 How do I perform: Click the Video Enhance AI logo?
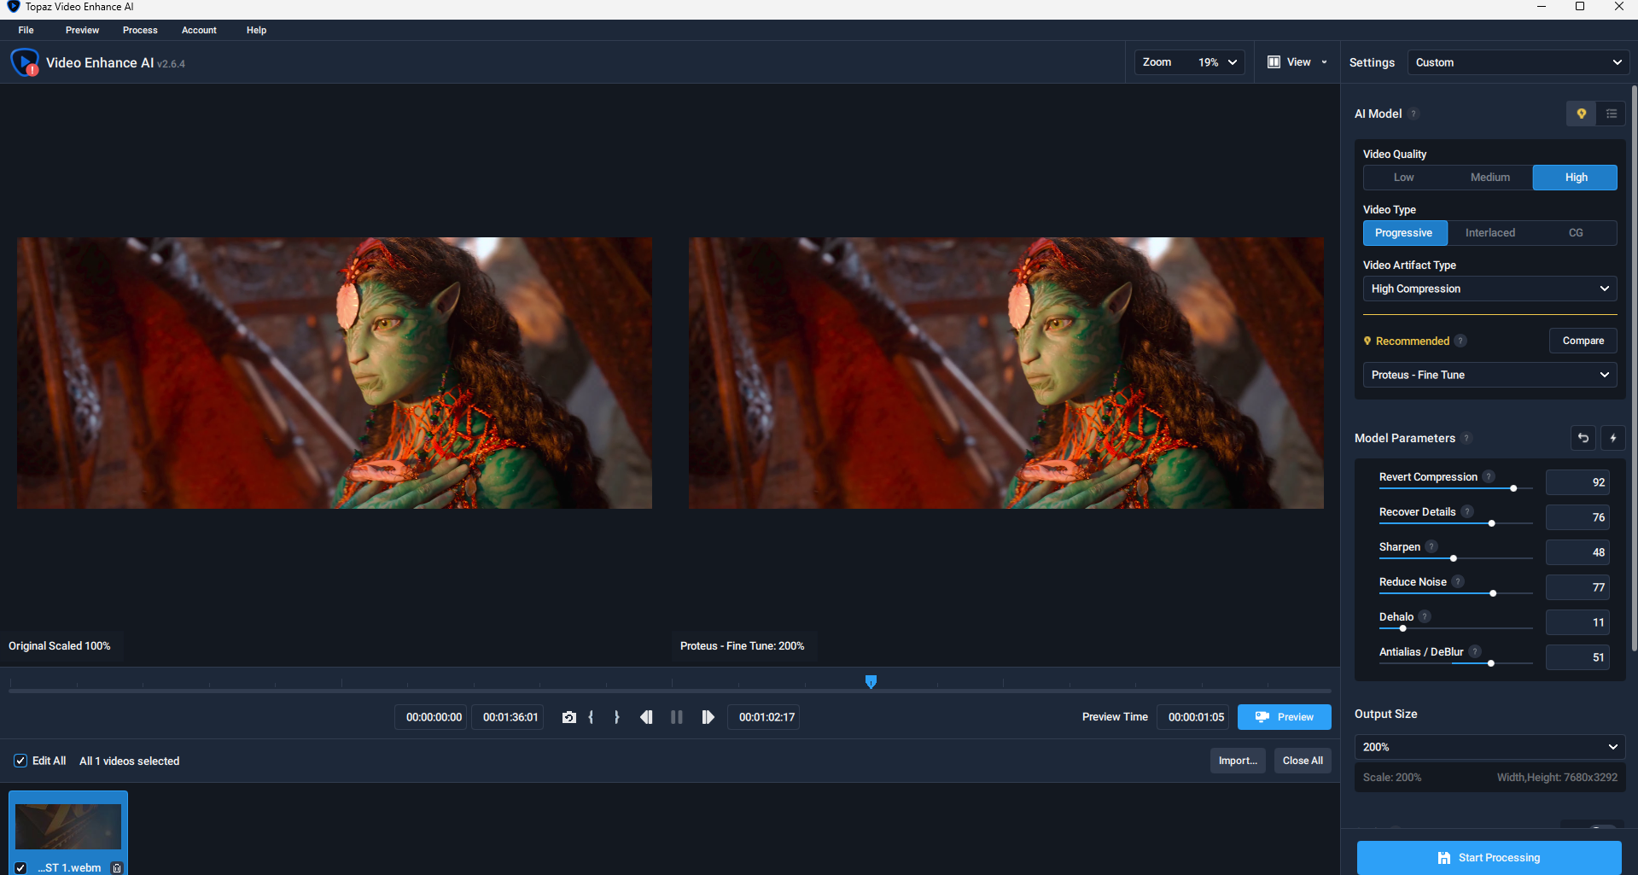click(25, 62)
